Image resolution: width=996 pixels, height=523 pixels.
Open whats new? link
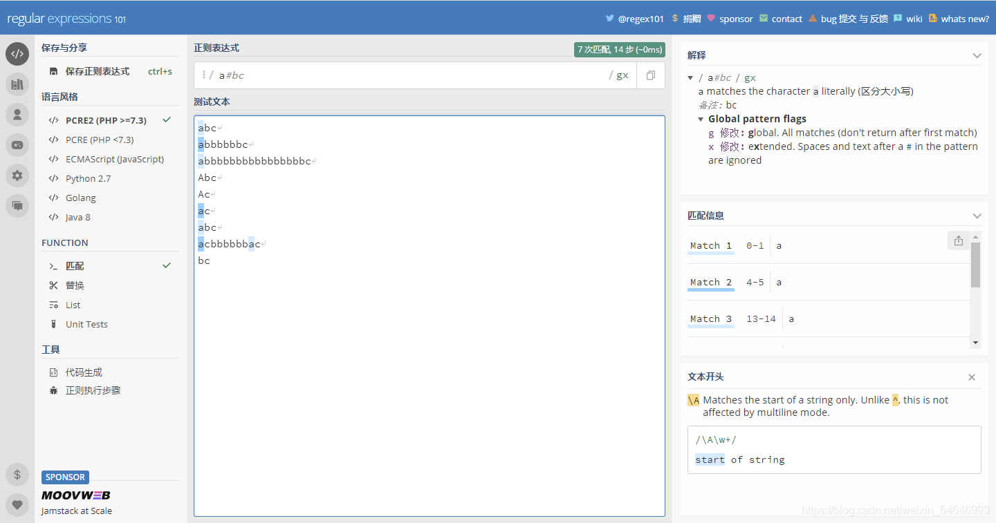pos(959,19)
